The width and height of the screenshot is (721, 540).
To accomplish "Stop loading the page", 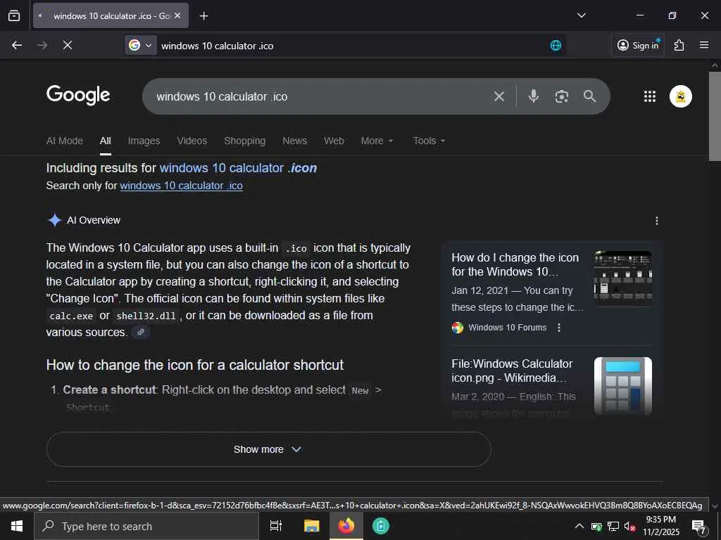I will (x=68, y=45).
